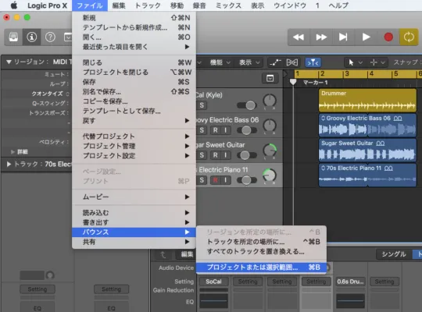Enable input monitoring on Groovy Electric Bass

pyautogui.click(x=226, y=130)
